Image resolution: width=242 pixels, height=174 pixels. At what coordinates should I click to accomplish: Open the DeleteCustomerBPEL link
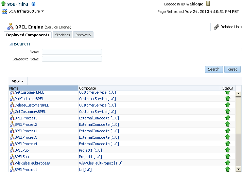[x=32, y=105]
